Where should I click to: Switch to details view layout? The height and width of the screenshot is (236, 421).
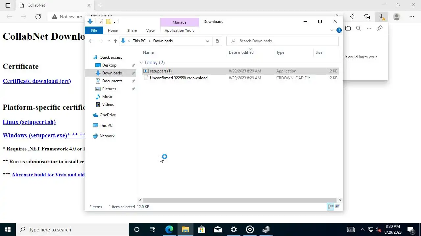point(331,206)
